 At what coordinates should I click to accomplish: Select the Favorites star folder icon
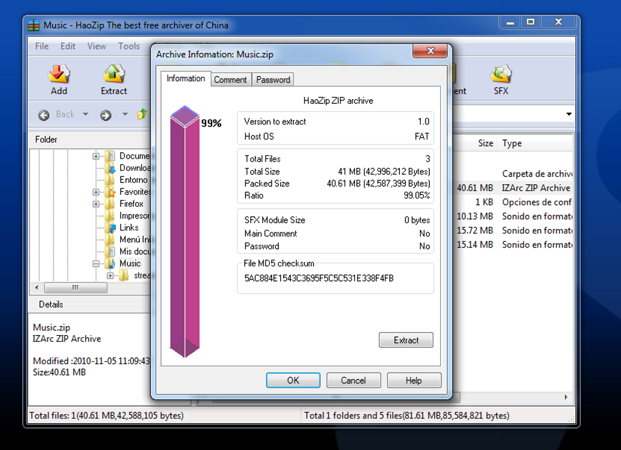[x=110, y=192]
